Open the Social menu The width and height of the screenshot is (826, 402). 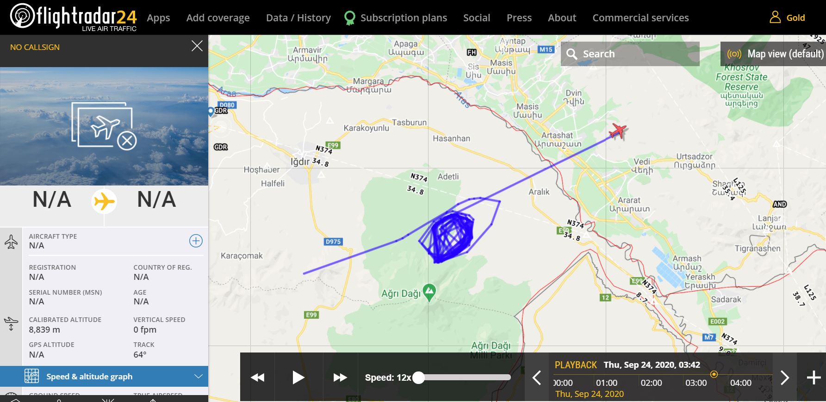click(477, 18)
